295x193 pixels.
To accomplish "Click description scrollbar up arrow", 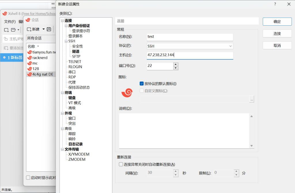I will [x=251, y=116].
